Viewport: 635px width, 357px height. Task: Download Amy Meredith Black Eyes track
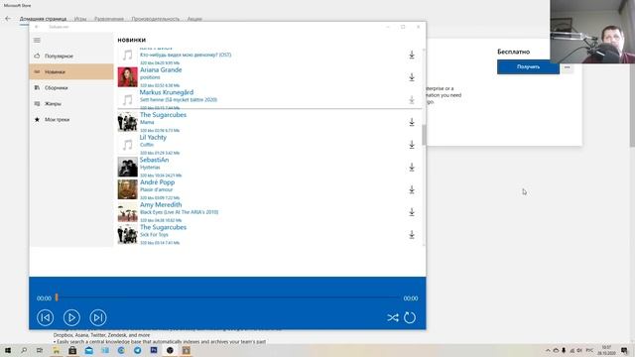click(x=412, y=212)
